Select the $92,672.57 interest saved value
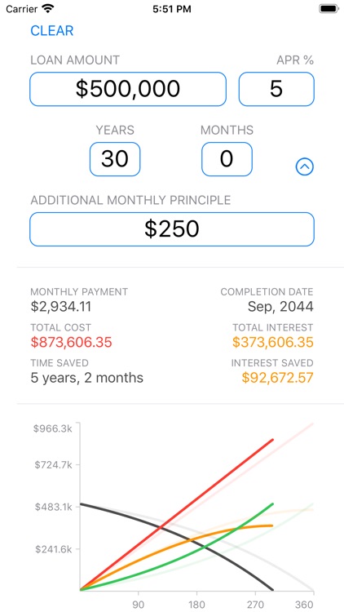This screenshot has width=344, height=612. [x=277, y=378]
